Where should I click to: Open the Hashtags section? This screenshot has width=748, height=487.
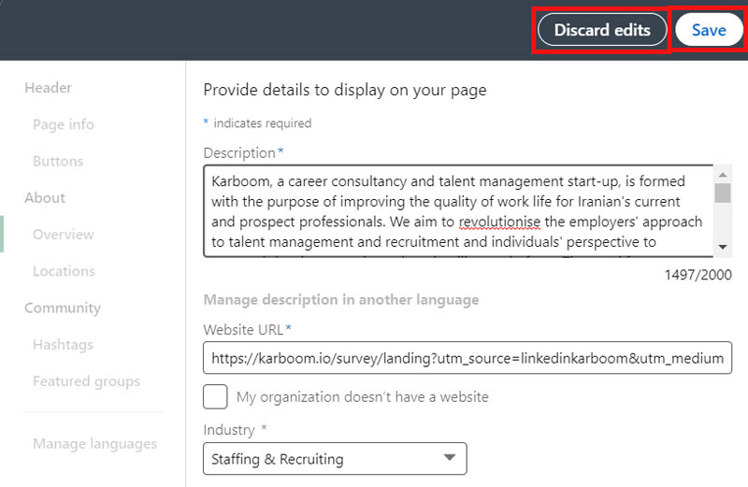coord(63,345)
